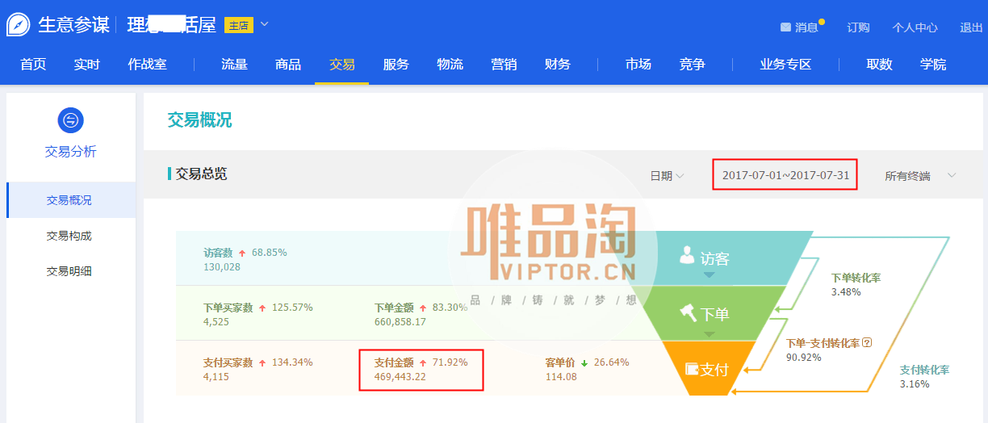Image resolution: width=988 pixels, height=423 pixels.
Task: Click 退出 to log out
Action: (971, 27)
